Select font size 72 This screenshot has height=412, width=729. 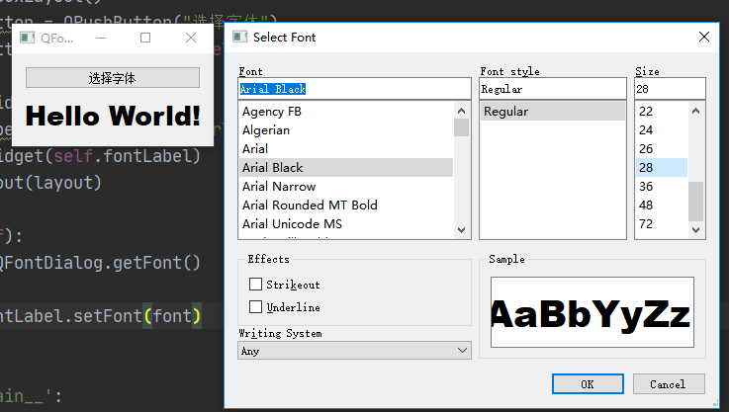(x=646, y=224)
